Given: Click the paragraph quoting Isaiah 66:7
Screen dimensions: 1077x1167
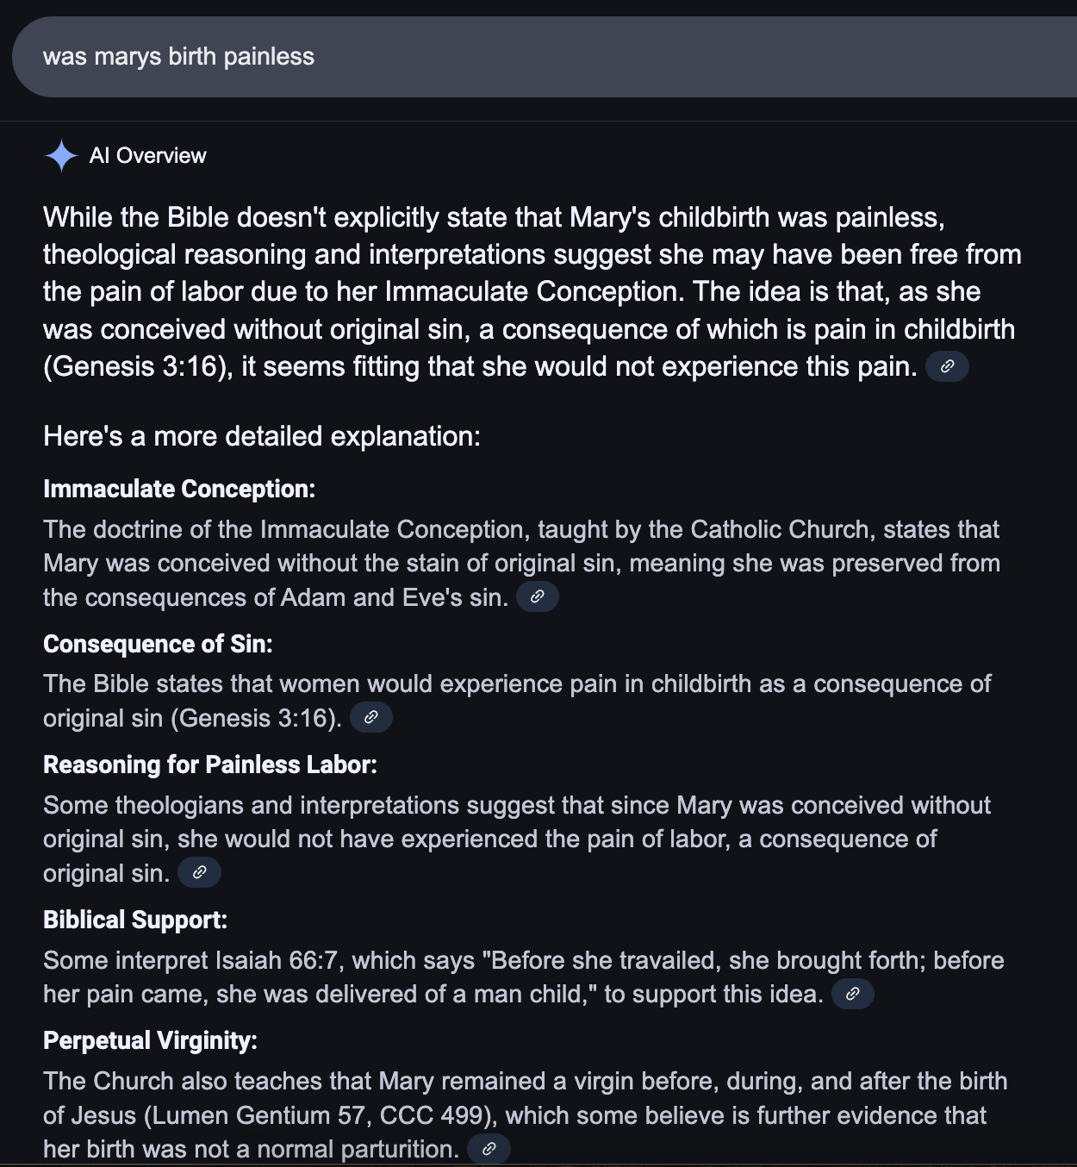Looking at the screenshot, I should pos(524,977).
